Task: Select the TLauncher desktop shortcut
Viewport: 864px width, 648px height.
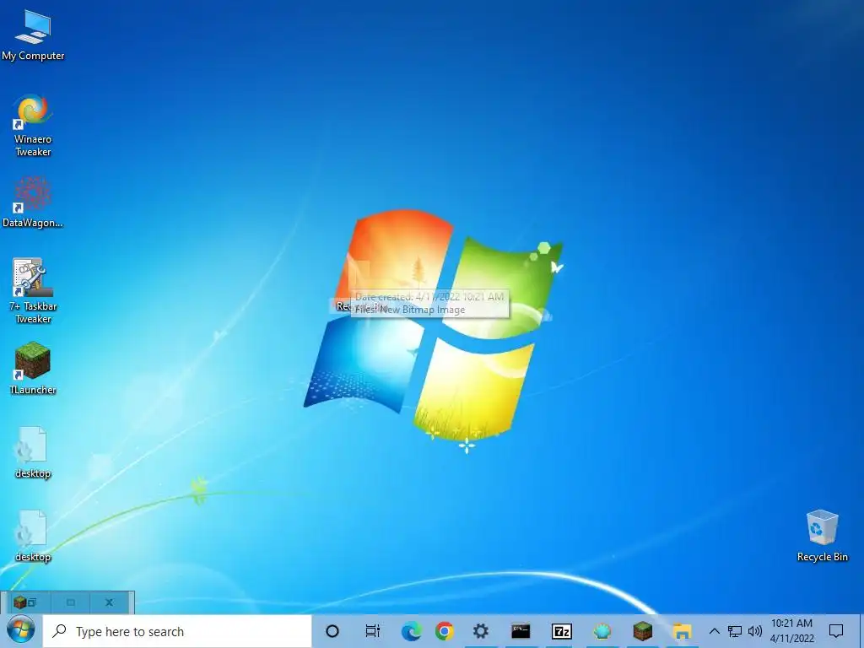Action: coord(33,368)
